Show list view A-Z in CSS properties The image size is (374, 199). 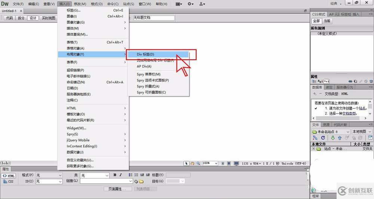pos(320,81)
